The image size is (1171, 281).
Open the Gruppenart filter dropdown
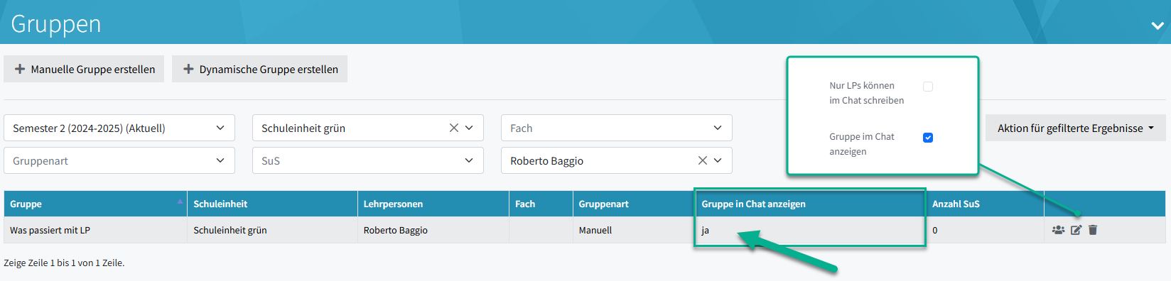click(119, 160)
